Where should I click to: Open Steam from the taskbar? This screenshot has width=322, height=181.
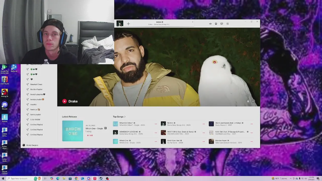[x=101, y=179]
